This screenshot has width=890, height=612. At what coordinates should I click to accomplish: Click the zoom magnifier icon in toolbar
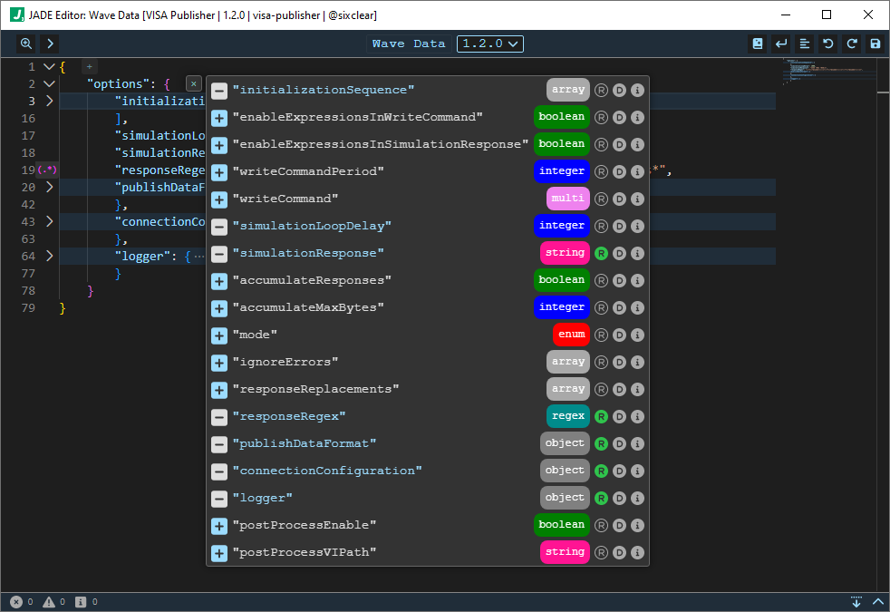[x=26, y=44]
